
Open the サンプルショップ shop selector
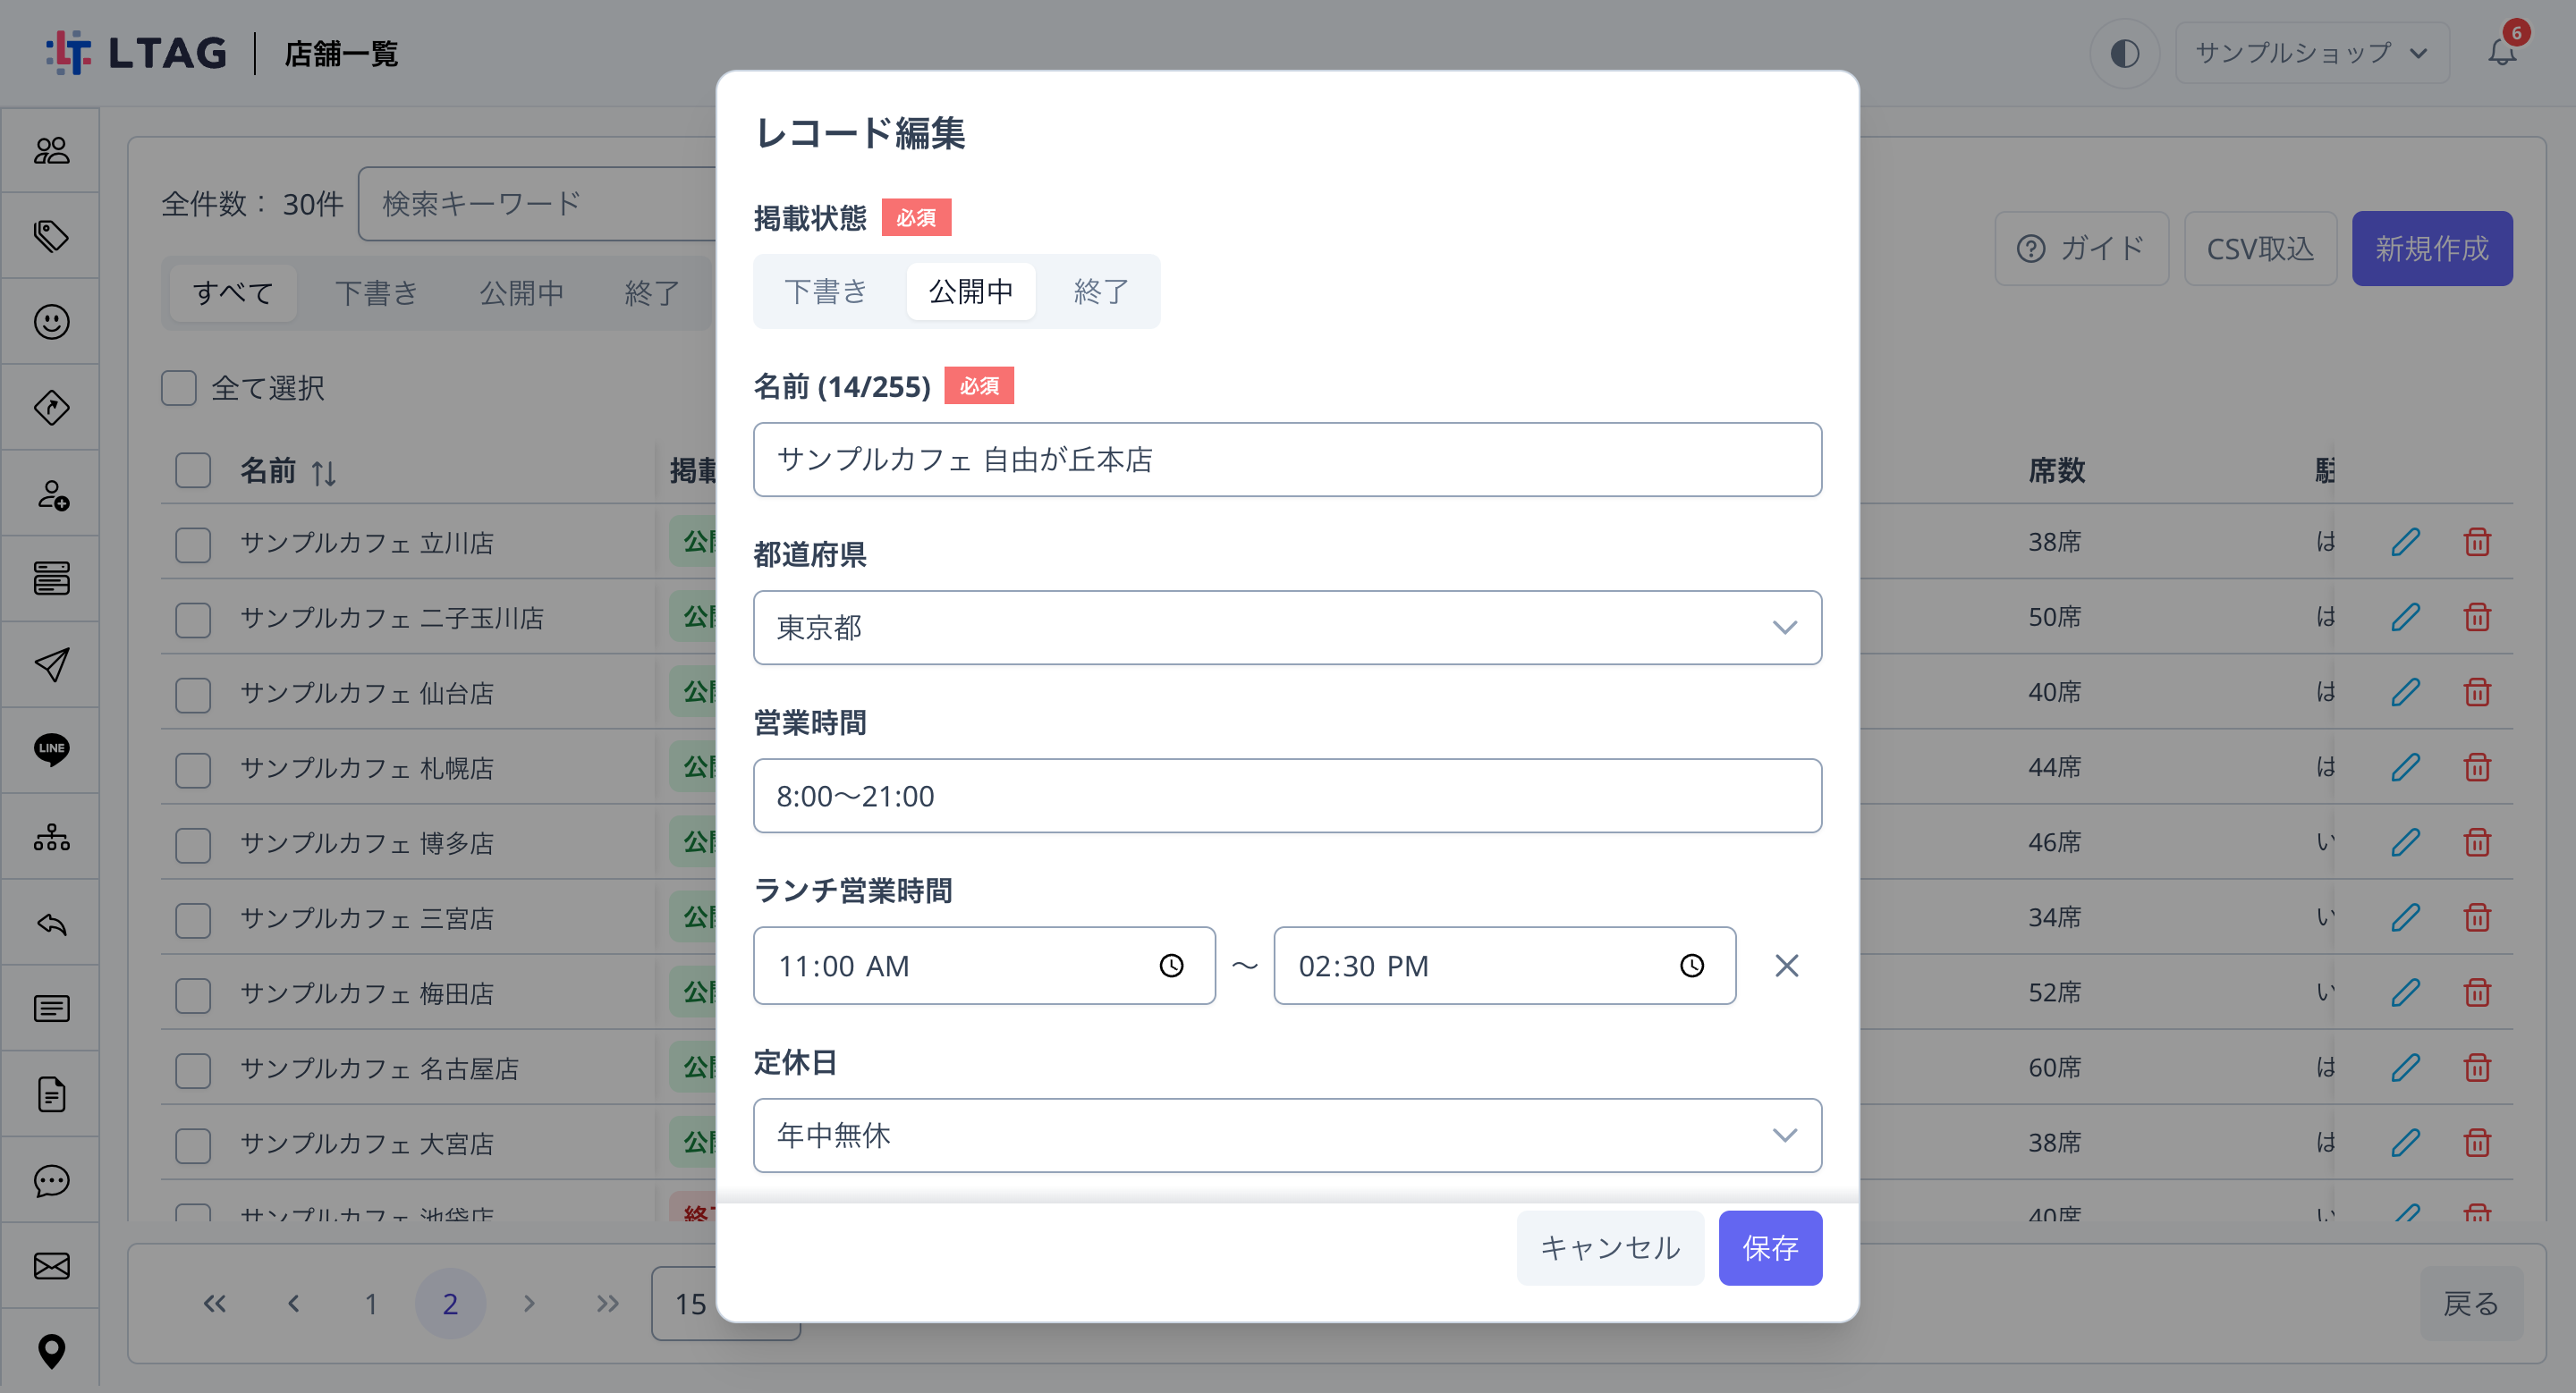tap(2311, 53)
